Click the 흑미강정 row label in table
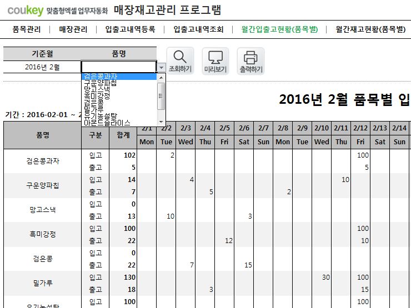The width and height of the screenshot is (411, 308). point(42,234)
